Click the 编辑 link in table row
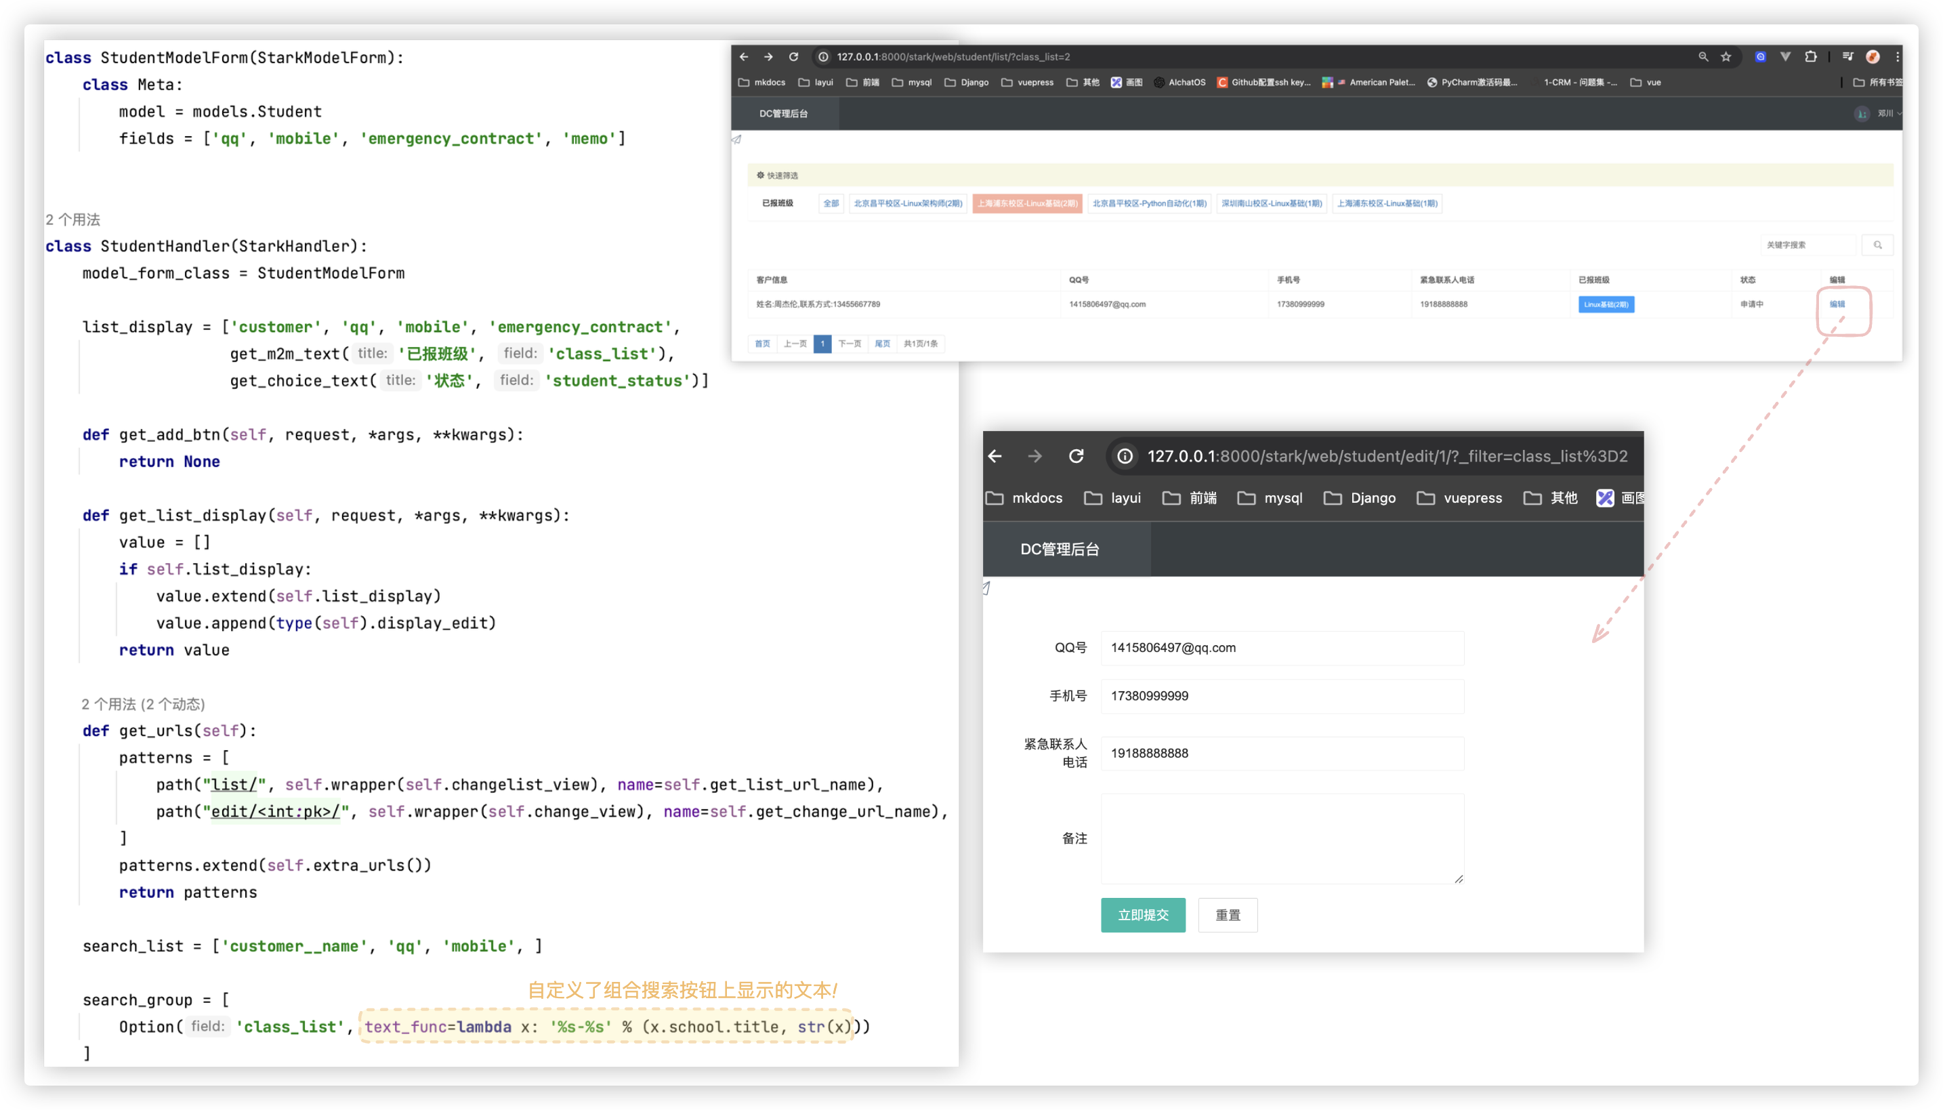Screen dimensions: 1943x1110 tap(1837, 304)
